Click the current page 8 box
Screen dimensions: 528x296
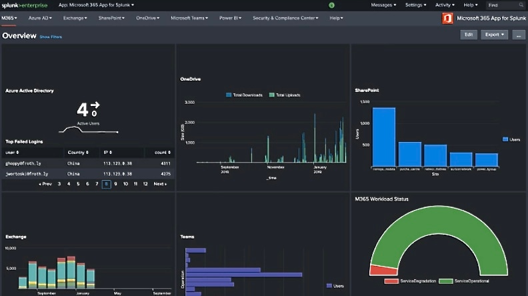tap(106, 184)
